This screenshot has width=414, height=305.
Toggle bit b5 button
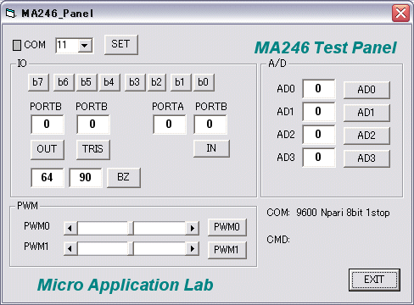87,82
